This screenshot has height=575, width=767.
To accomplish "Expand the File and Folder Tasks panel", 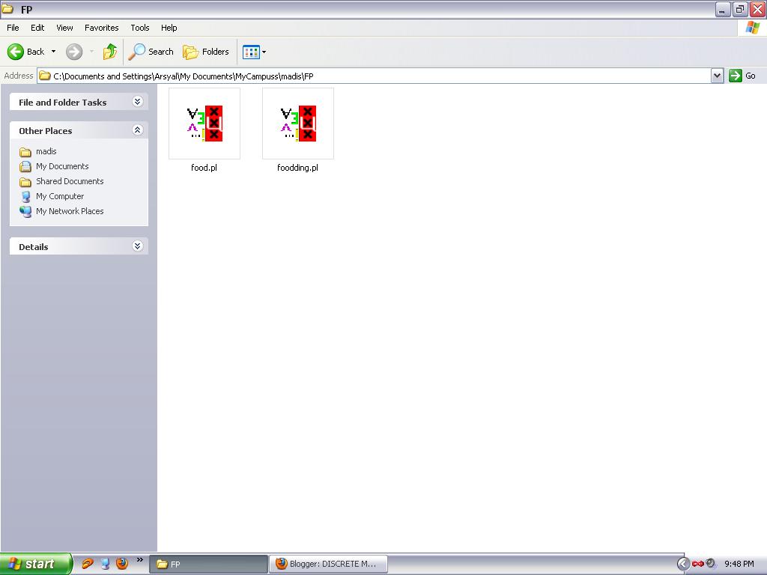I will coord(138,102).
